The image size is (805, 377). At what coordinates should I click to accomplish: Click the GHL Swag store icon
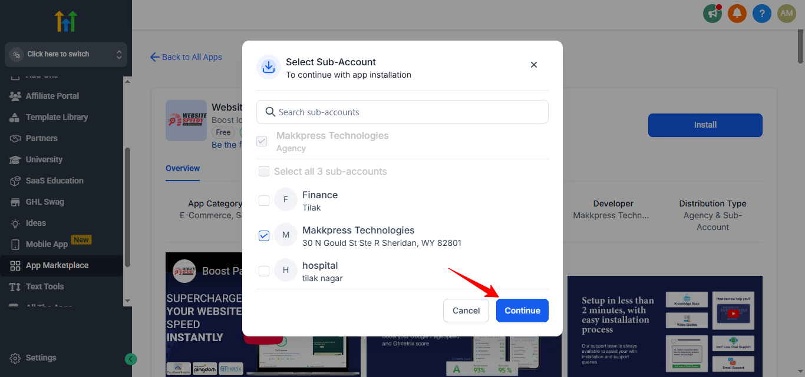coord(15,202)
